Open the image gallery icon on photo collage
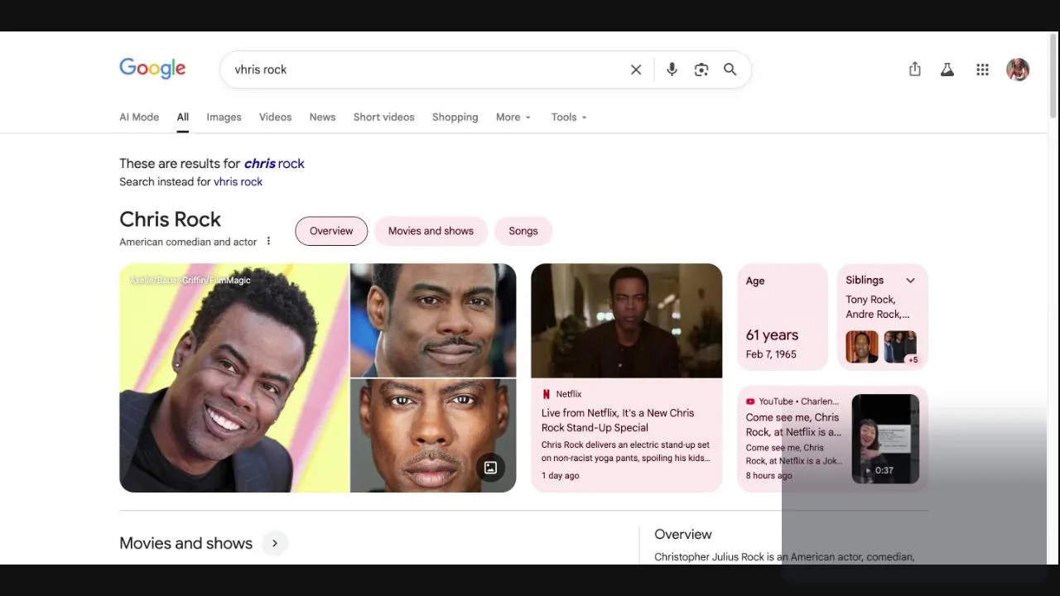Screen dimensions: 1060x596 [490, 468]
